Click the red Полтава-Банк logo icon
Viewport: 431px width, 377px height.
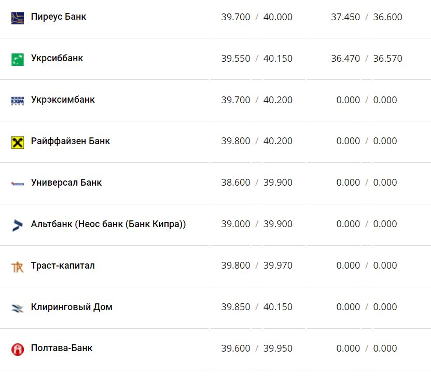[18, 350]
